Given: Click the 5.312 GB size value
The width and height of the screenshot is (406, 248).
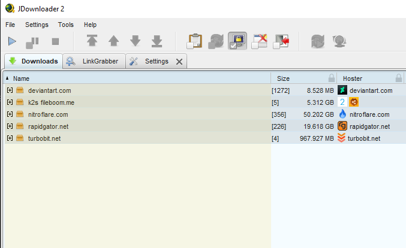Looking at the screenshot, I should [320, 102].
